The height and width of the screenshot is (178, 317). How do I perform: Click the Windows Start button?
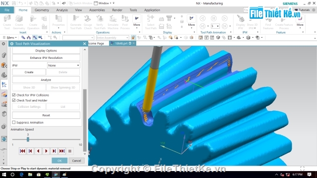tap(4, 175)
